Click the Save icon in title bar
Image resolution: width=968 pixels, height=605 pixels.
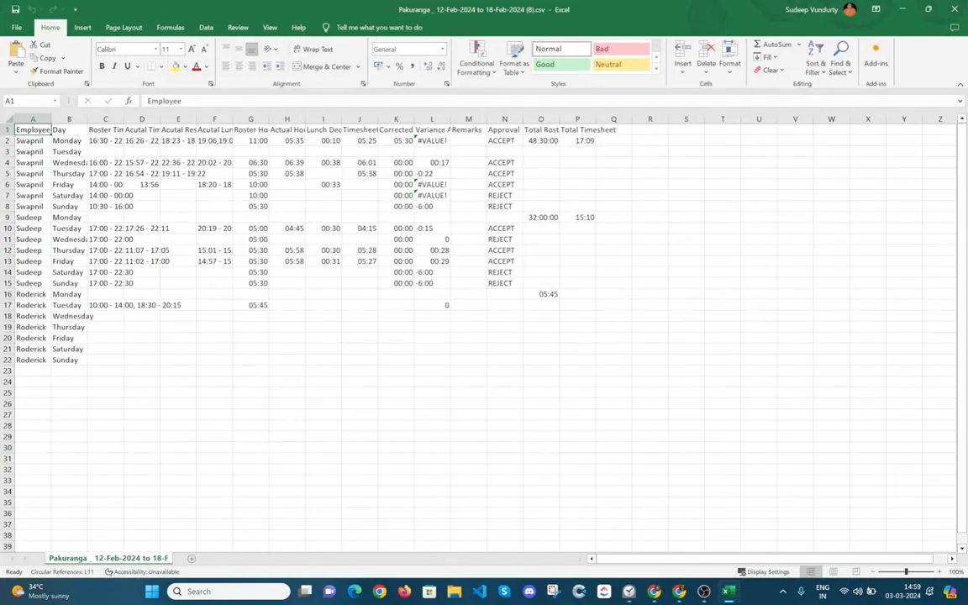tap(15, 9)
